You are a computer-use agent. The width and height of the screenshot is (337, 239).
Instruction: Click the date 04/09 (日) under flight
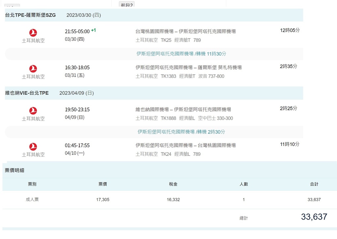[75, 117]
